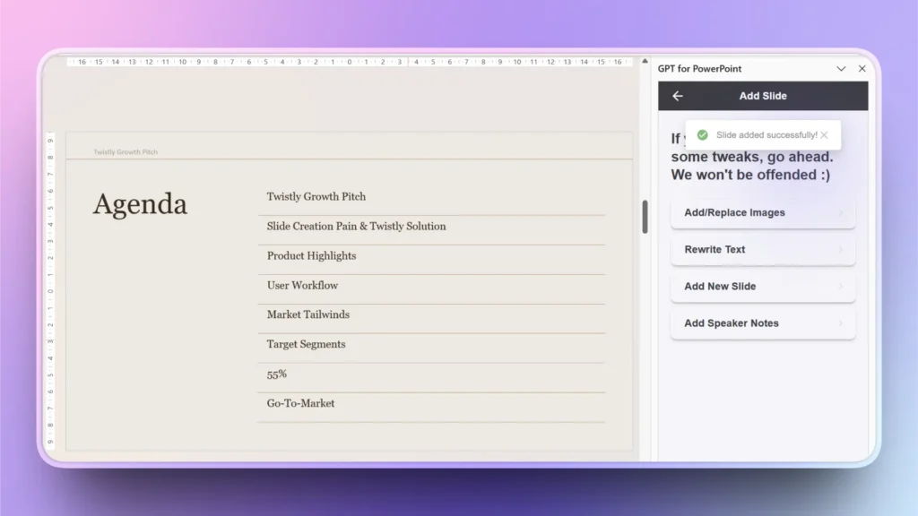Select 'User Workflow' agenda row

pos(431,289)
